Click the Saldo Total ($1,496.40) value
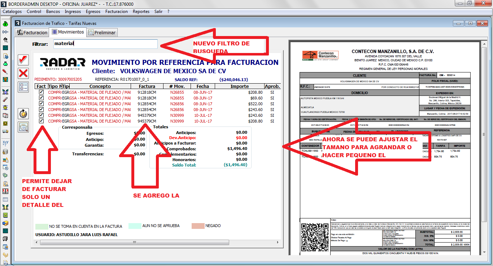 [x=236, y=165]
